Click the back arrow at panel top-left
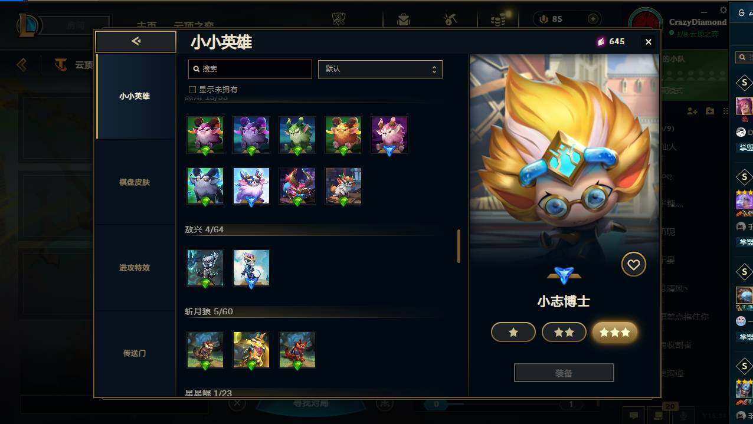Image resolution: width=753 pixels, height=424 pixels. pos(136,41)
